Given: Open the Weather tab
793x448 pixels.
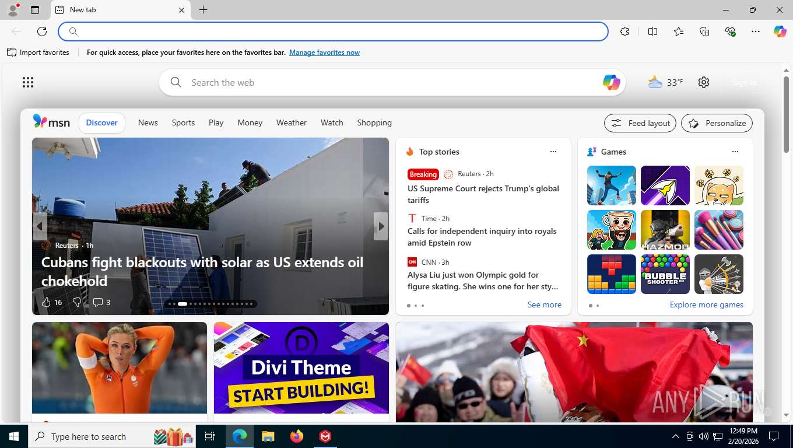Looking at the screenshot, I should [292, 123].
